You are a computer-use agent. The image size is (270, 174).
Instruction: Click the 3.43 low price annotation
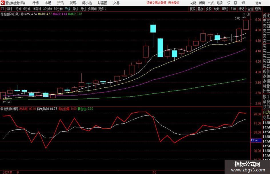tap(9, 102)
